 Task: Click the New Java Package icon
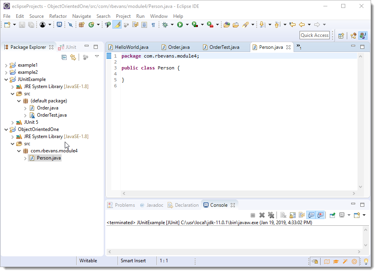tap(82, 25)
